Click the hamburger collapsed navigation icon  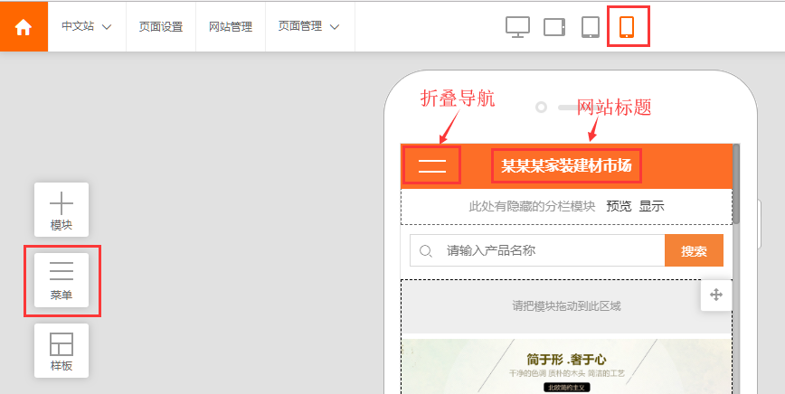click(x=432, y=165)
